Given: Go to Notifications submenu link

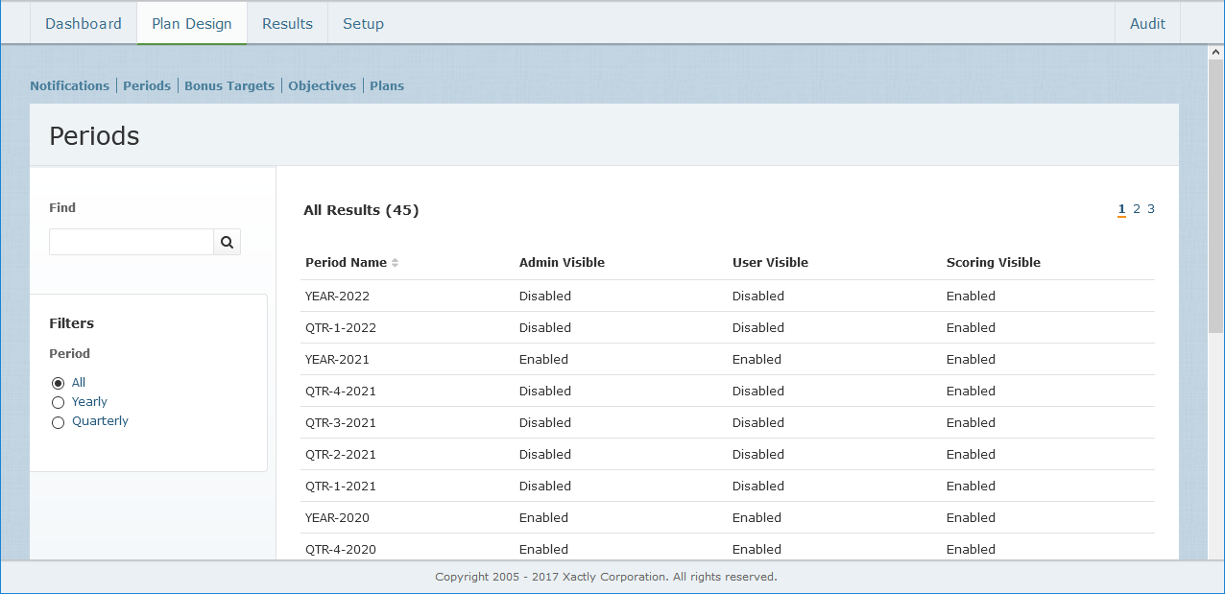Looking at the screenshot, I should click(x=70, y=86).
